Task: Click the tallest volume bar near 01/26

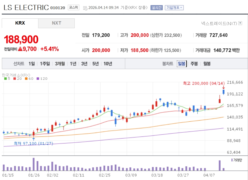Action: (34, 164)
